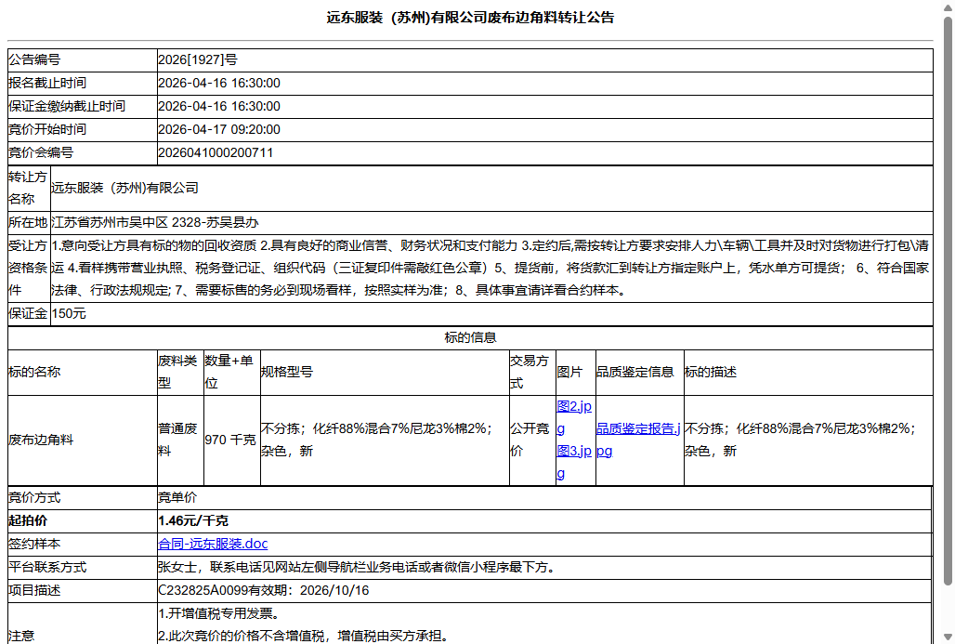This screenshot has width=955, height=644.
Task: Click quantity cell 970 千克
Action: [x=231, y=440]
